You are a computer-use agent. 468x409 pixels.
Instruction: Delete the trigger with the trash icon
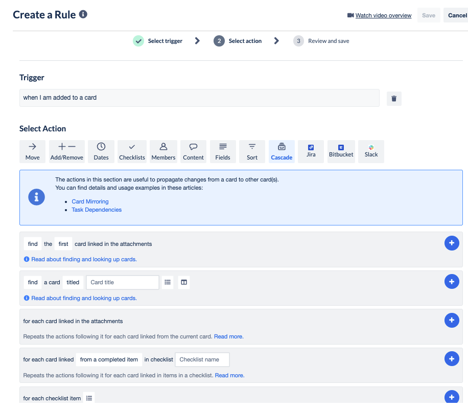pos(394,99)
